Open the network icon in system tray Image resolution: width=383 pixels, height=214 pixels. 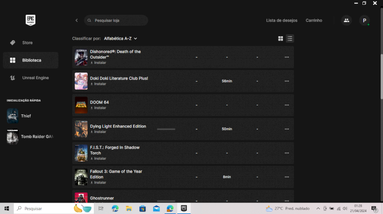click(x=338, y=208)
